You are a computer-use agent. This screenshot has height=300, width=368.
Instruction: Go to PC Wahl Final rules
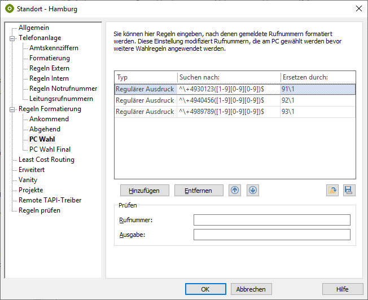[x=50, y=149]
